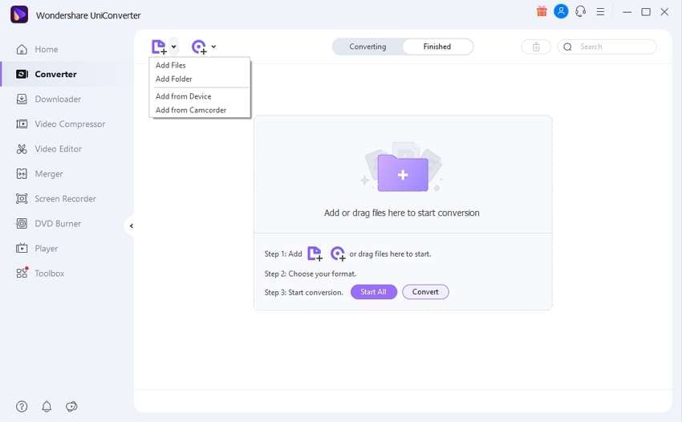This screenshot has height=422, width=682.
Task: Open the customer support headset icon
Action: (x=581, y=12)
